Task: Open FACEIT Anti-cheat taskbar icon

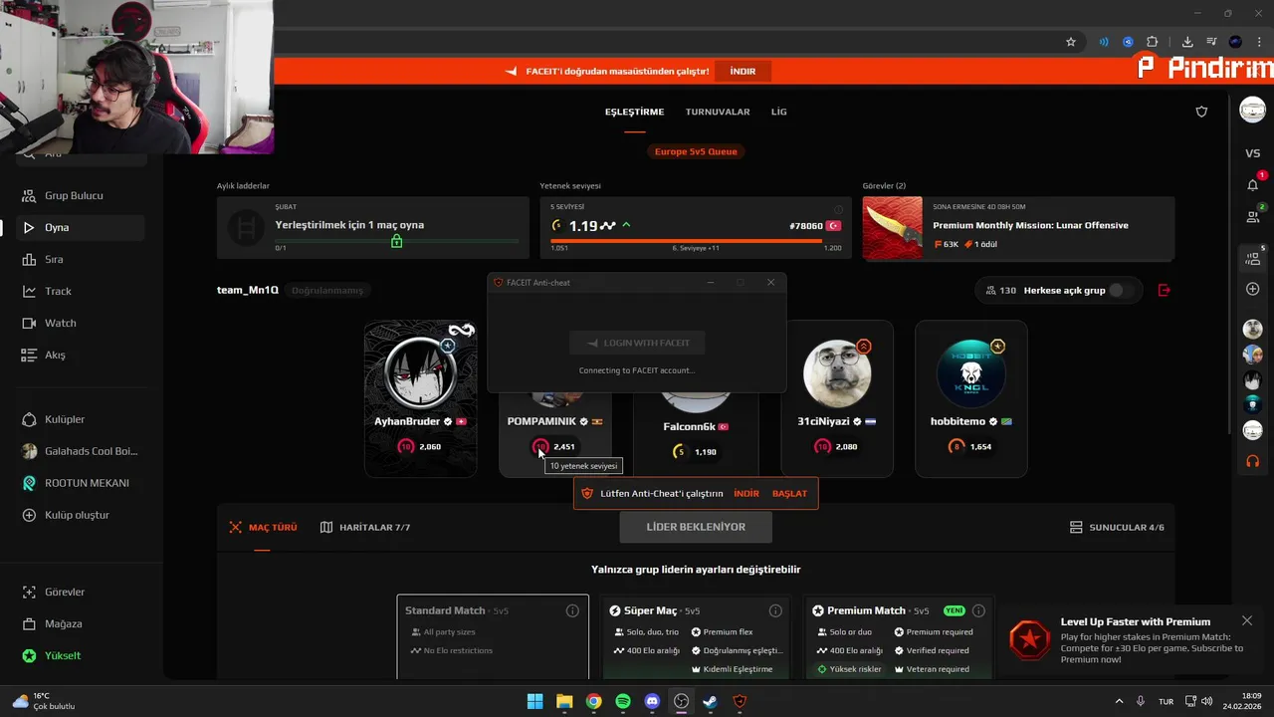Action: click(740, 701)
